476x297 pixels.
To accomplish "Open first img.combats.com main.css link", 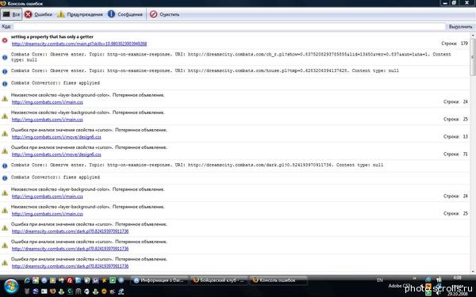I will tap(48, 102).
